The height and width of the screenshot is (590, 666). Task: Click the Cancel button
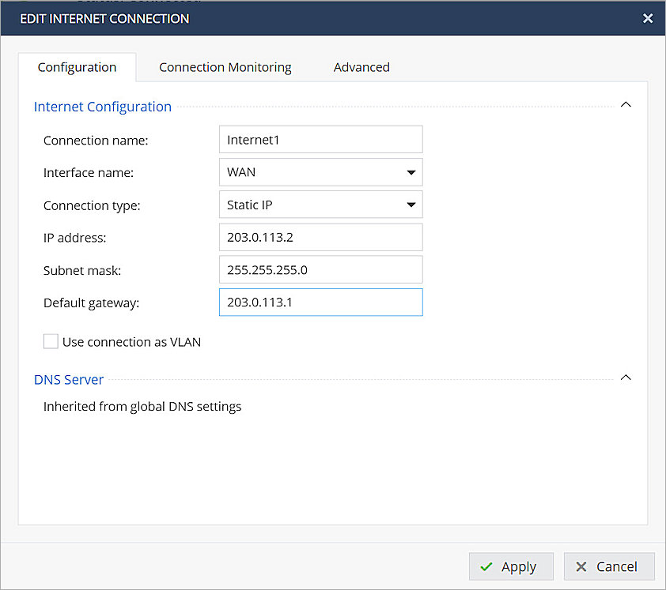609,566
